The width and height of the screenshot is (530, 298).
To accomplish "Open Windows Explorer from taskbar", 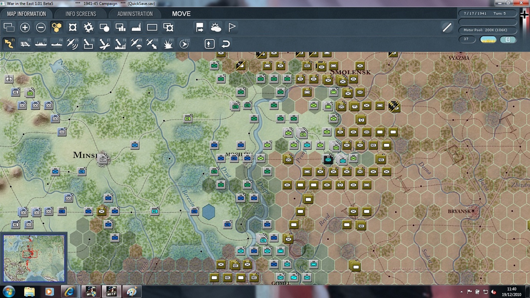I will tap(30, 291).
